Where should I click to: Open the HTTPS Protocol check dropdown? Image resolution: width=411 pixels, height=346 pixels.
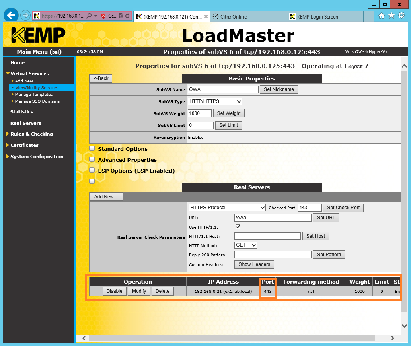(227, 208)
